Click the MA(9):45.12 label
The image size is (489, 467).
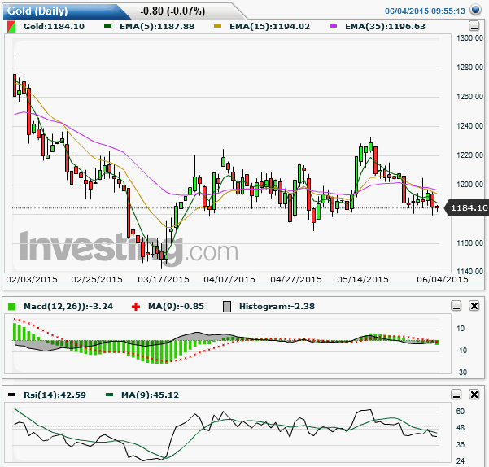[150, 395]
